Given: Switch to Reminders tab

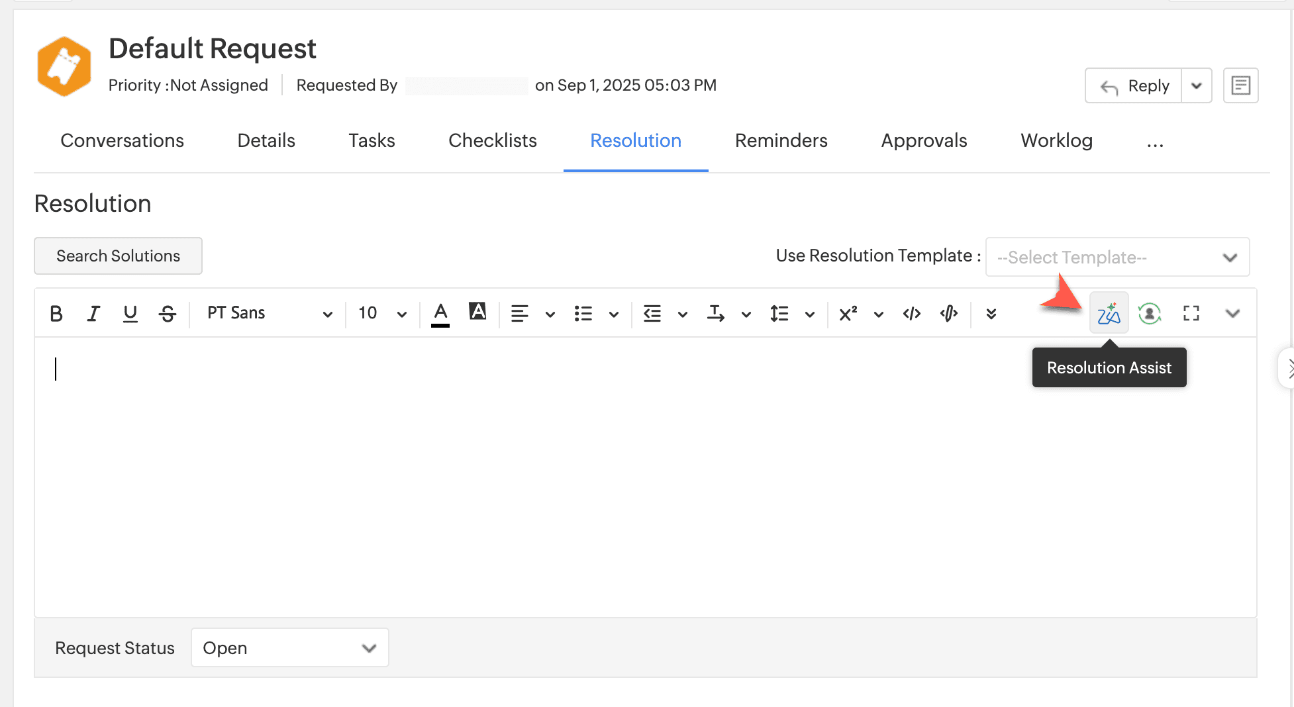Looking at the screenshot, I should click(781, 140).
